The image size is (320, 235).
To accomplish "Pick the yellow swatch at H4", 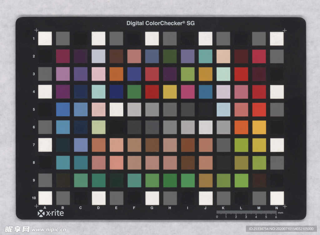I will pos(170,92).
